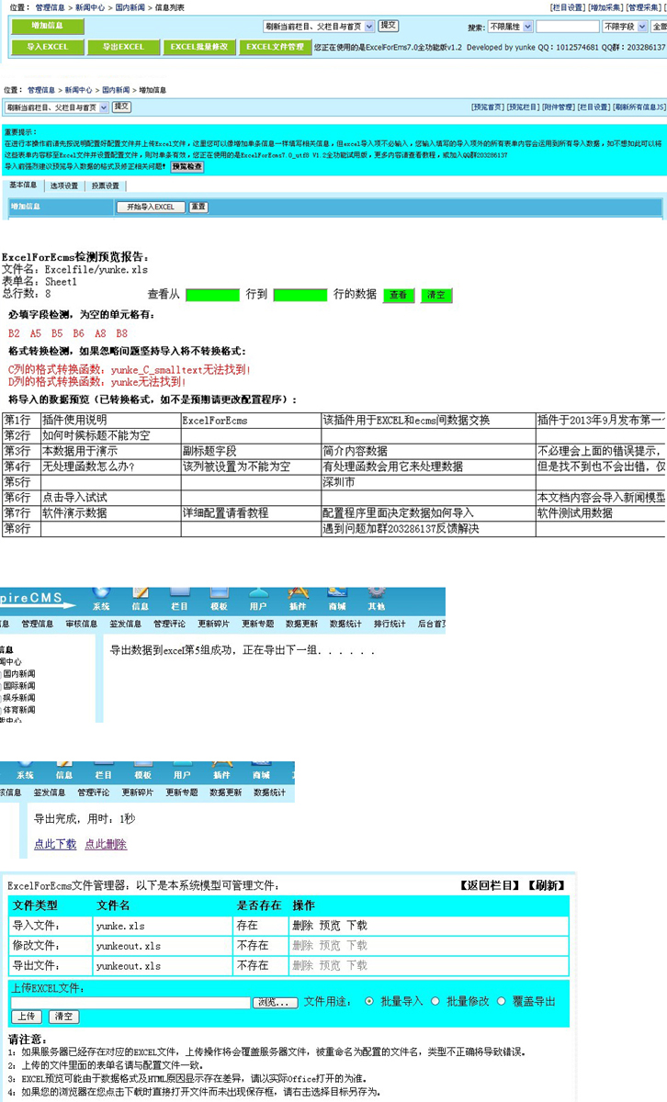This screenshot has width=667, height=1102.
Task: Click EXCEL批量修改 button
Action: pos(199,47)
